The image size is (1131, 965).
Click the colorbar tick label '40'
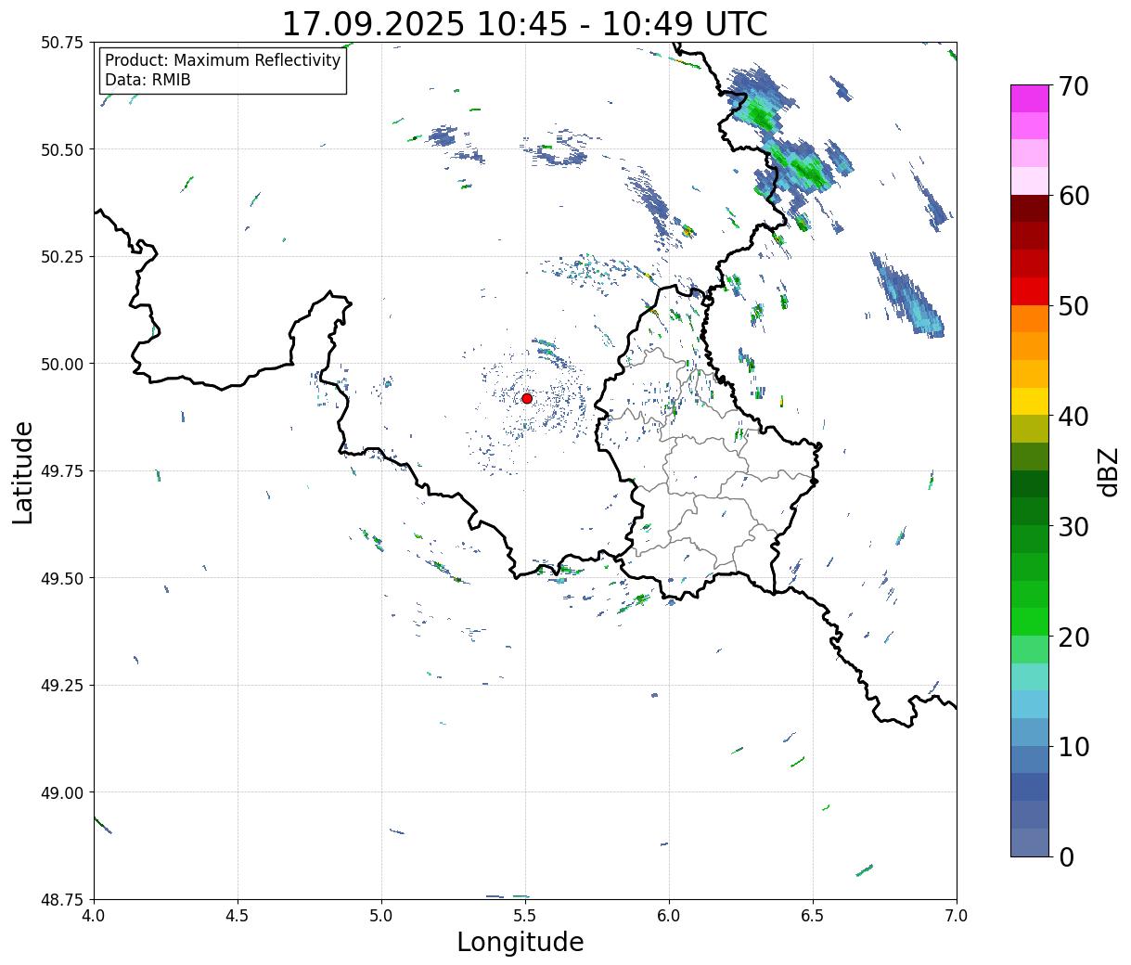point(1073,417)
